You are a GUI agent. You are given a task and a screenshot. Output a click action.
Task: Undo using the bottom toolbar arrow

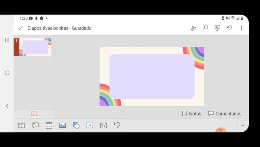(x=117, y=125)
